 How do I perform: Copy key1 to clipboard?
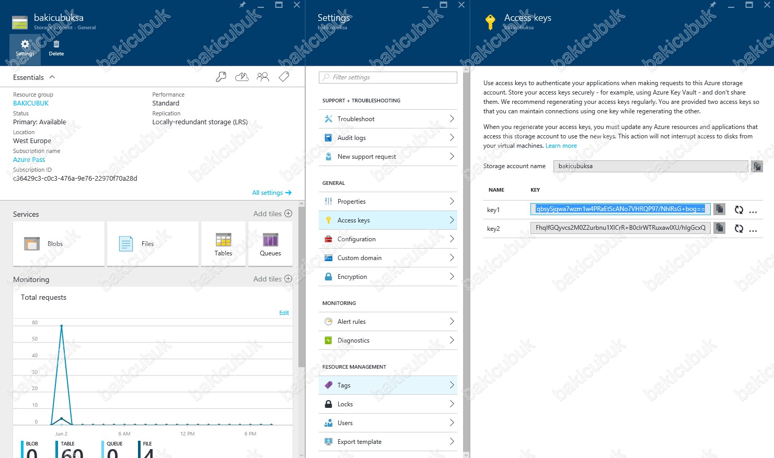[720, 209]
